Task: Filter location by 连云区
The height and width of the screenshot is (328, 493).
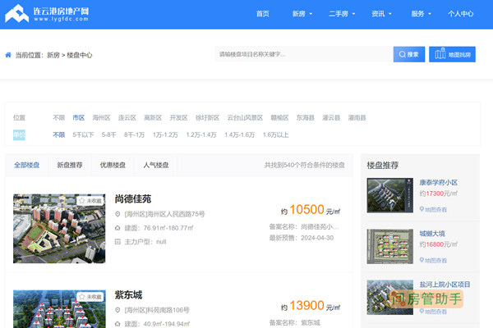Action: click(127, 118)
